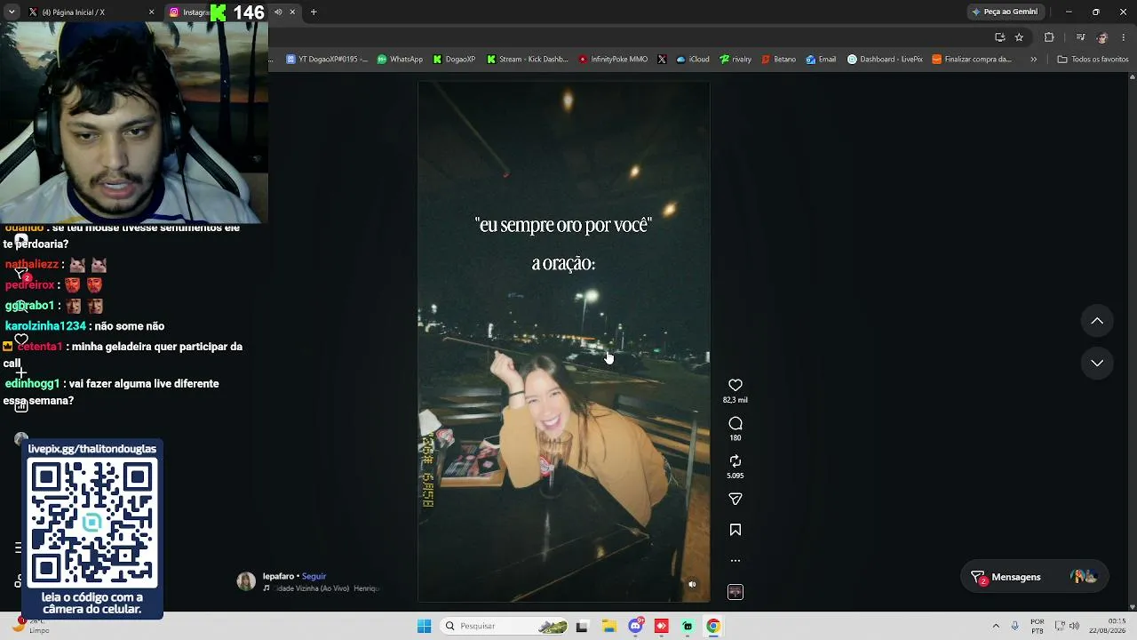Click the Peça ao Gemini button
The width and height of the screenshot is (1137, 640).
(x=1005, y=12)
